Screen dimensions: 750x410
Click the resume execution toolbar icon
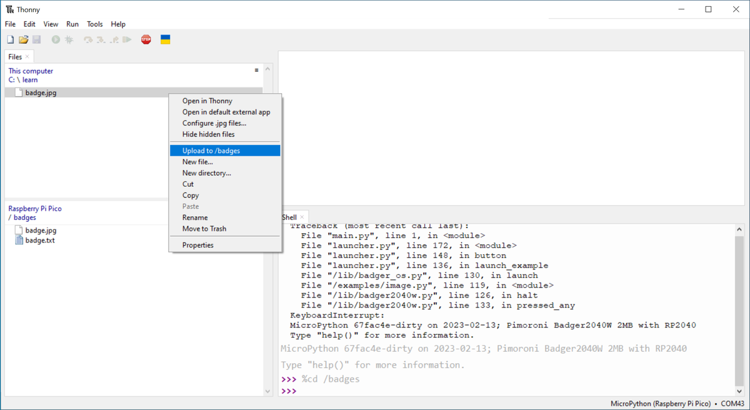pos(126,39)
